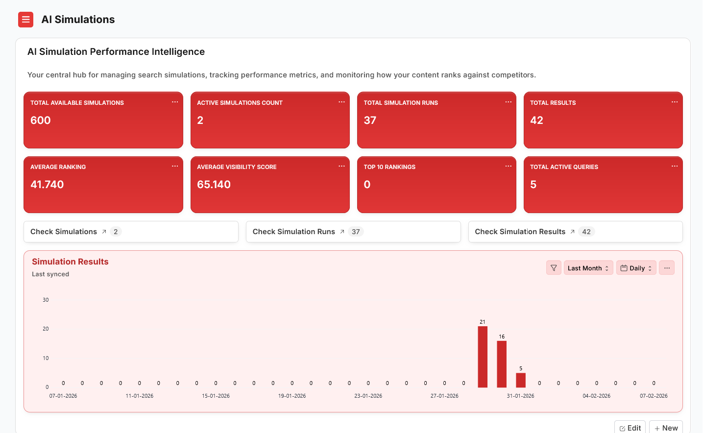
Task: Click arrow icon beside Check Simulations
Action: (104, 232)
